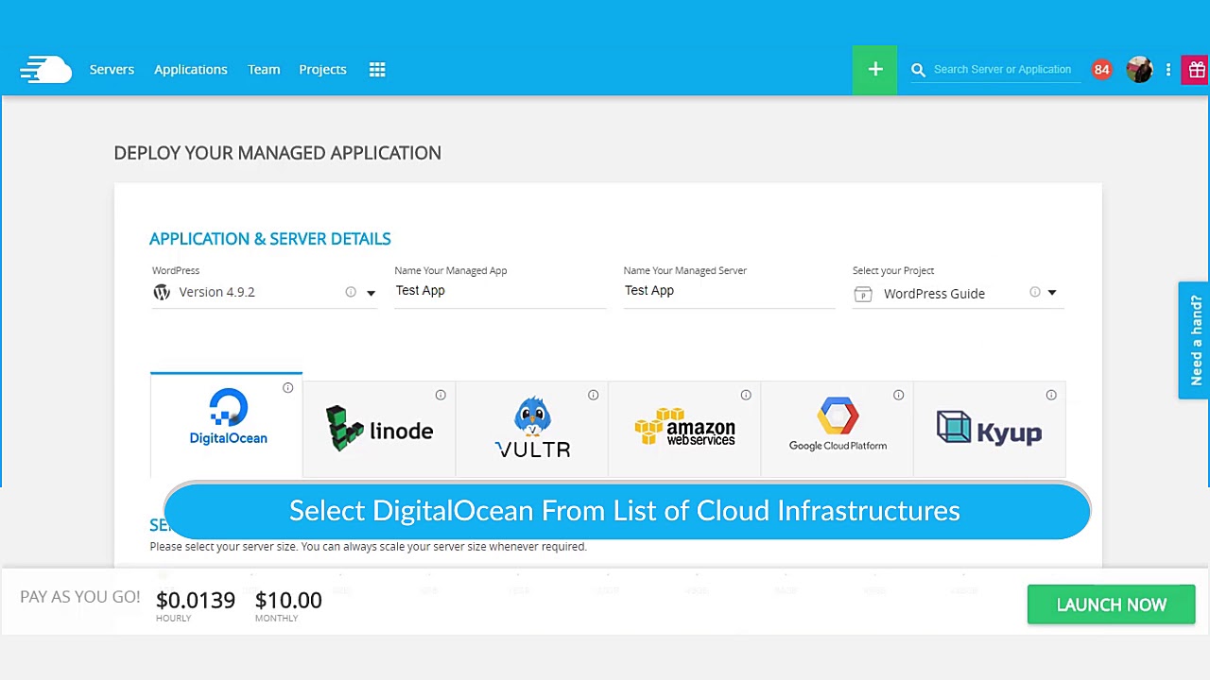Viewport: 1210px width, 680px height.
Task: Select the Amazon Web Services tab
Action: coord(684,431)
